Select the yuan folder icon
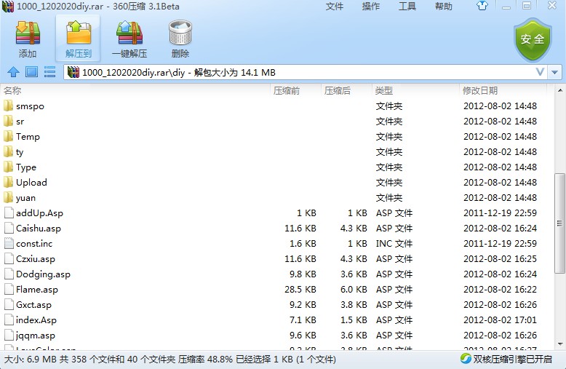The width and height of the screenshot is (566, 369). [9, 198]
